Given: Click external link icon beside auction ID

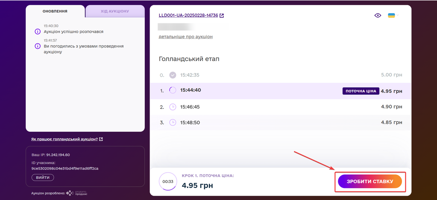Looking at the screenshot, I should 222,16.
